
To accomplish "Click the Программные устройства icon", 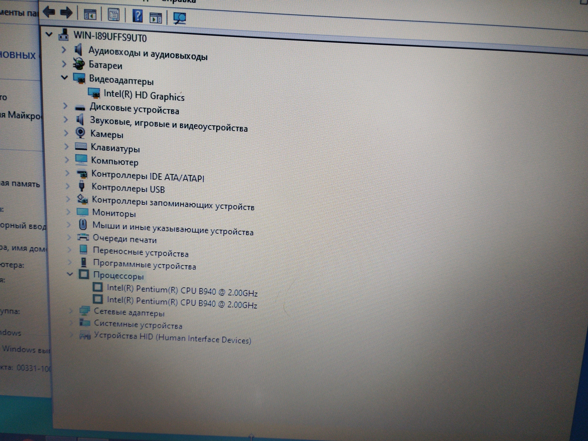I will click(x=84, y=262).
